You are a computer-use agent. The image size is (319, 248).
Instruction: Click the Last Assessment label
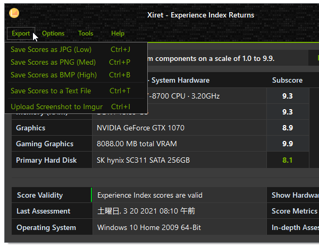(x=44, y=211)
